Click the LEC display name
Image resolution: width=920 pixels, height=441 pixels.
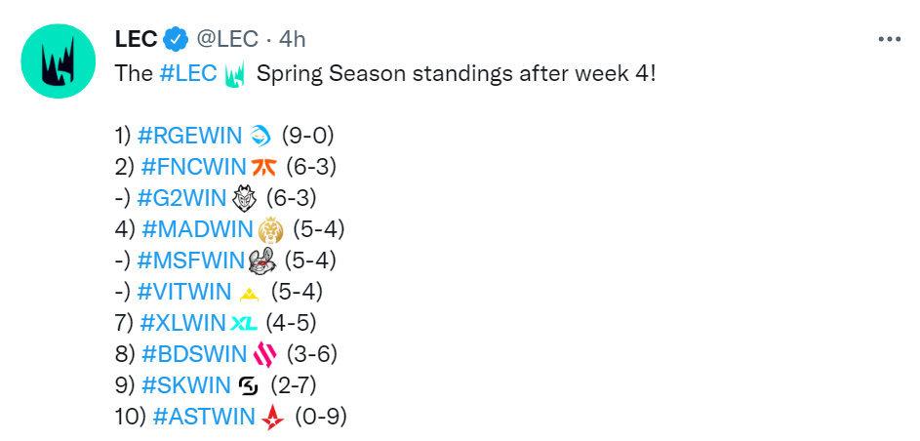(137, 39)
